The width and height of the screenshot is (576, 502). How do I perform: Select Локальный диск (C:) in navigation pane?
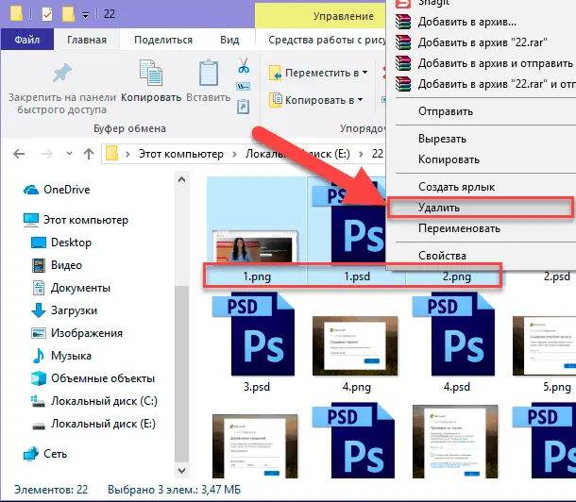coord(94,401)
